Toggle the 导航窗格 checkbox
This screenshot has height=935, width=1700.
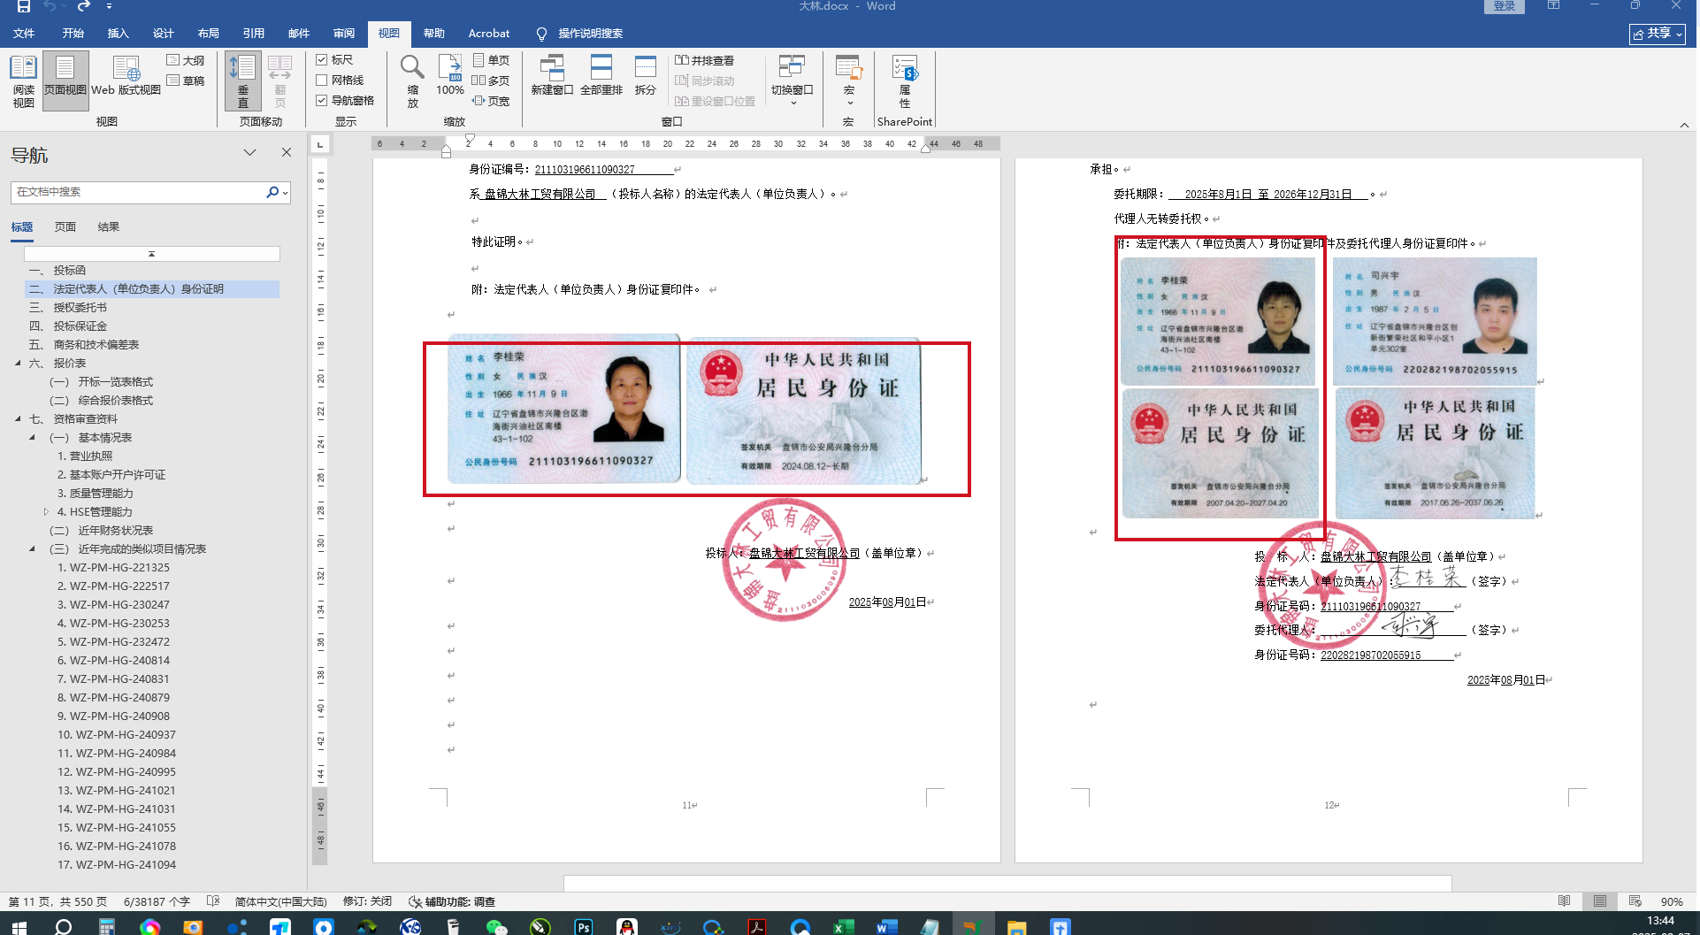[346, 101]
